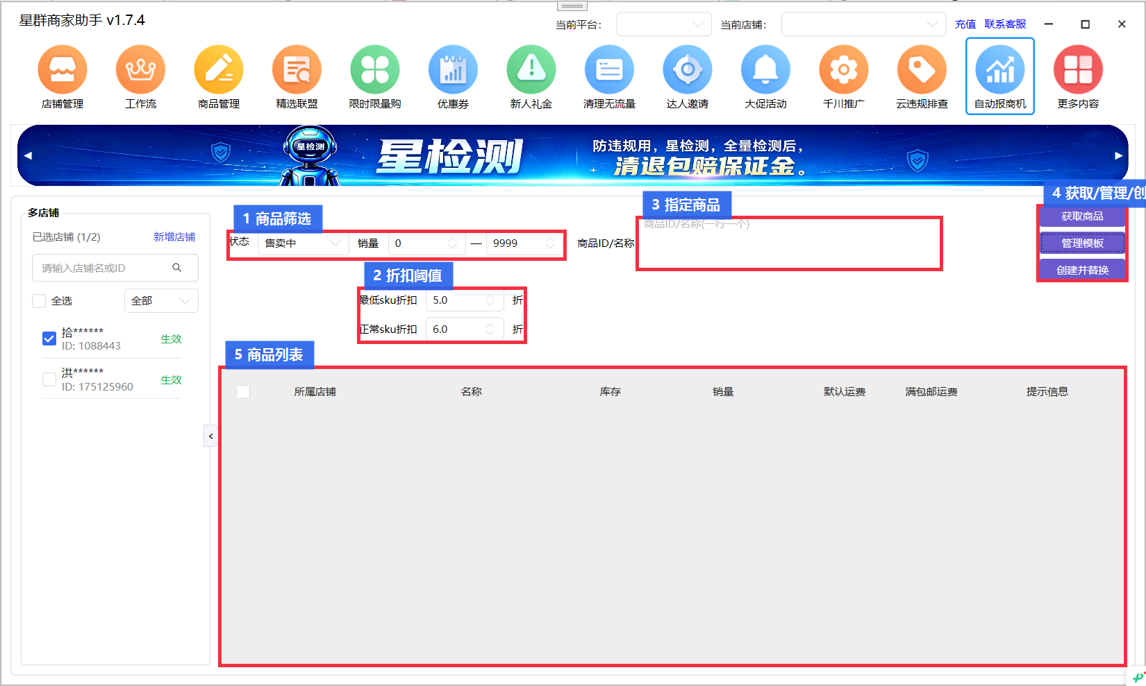Click the 默认运费 column header
Viewport: 1146px width, 686px height.
pos(845,392)
